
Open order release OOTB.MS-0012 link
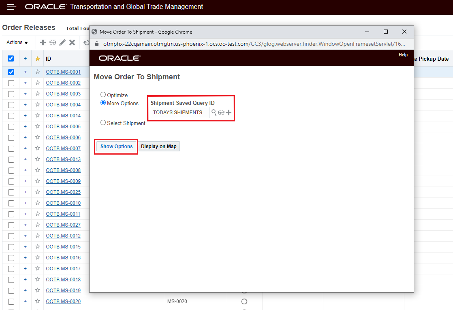pyautogui.click(x=63, y=236)
